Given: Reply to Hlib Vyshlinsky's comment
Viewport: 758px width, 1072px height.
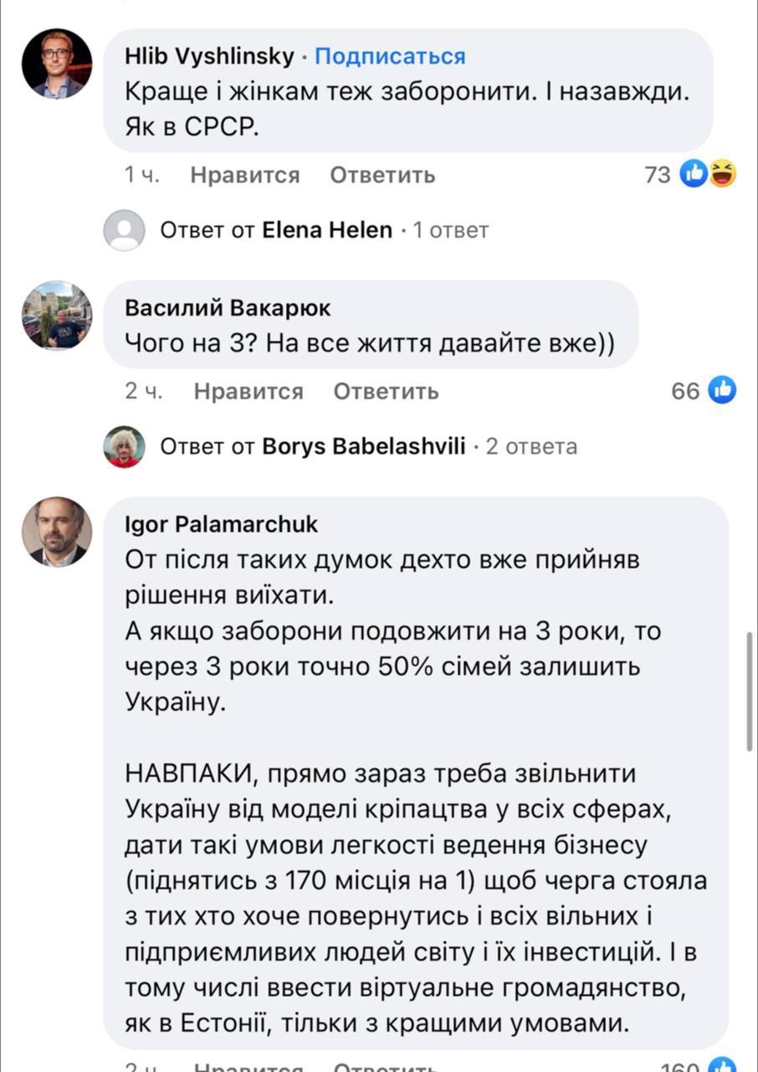Looking at the screenshot, I should [382, 175].
